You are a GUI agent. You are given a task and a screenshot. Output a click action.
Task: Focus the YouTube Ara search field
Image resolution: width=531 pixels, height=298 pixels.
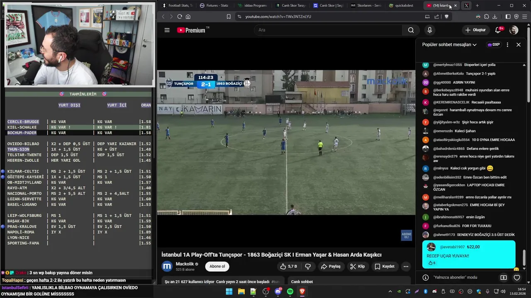pos(328,30)
